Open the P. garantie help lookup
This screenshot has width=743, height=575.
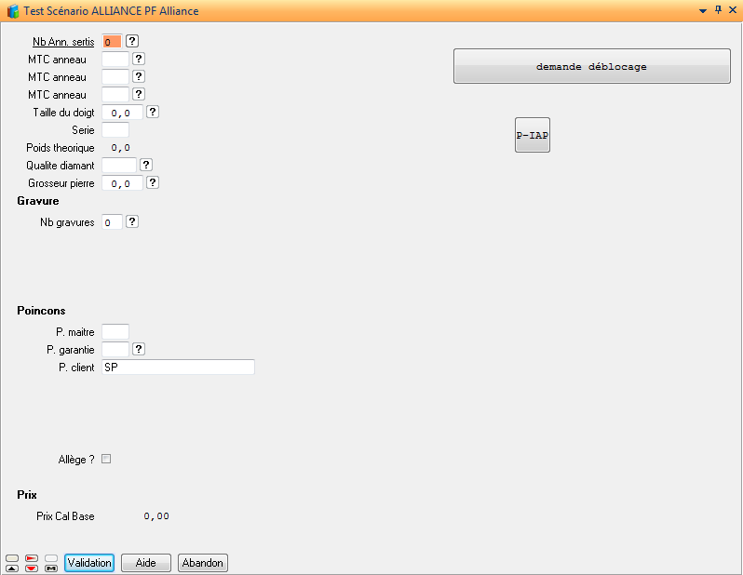click(139, 349)
